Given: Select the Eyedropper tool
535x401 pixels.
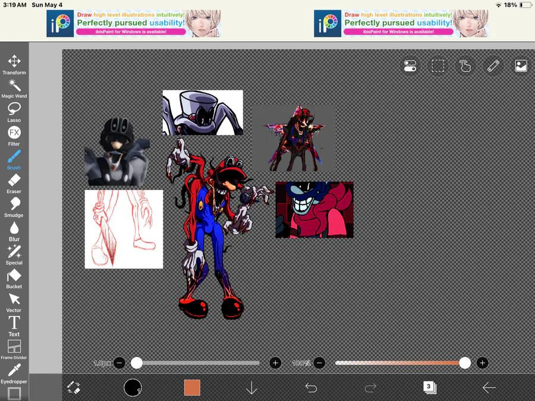Looking at the screenshot, I should [x=14, y=374].
